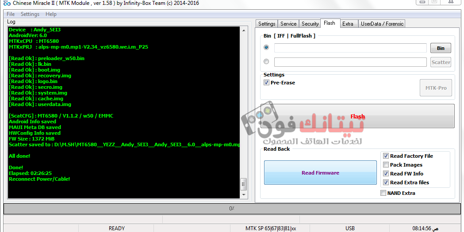Click the 'HWConfig Info saved' log line

[x=35, y=133]
